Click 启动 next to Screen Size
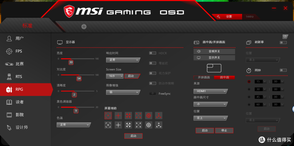 click(132, 76)
